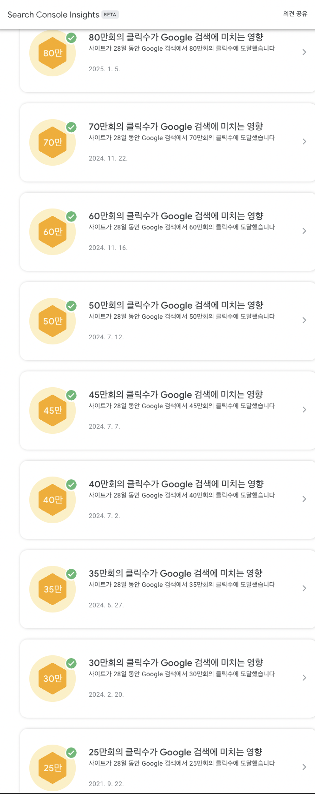The width and height of the screenshot is (315, 794).
Task: Click the 80만 hexagon badge icon
Action: (x=52, y=53)
